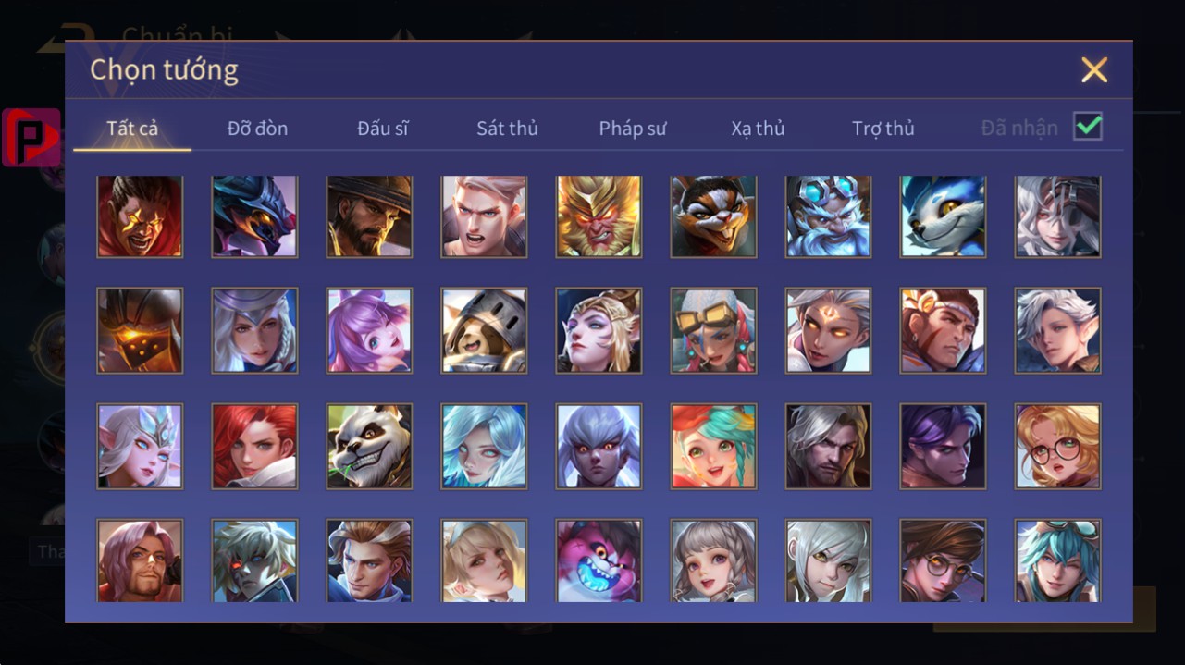Select the helmeted bear hero portrait
Viewport: 1185px width, 665px height.
484,331
